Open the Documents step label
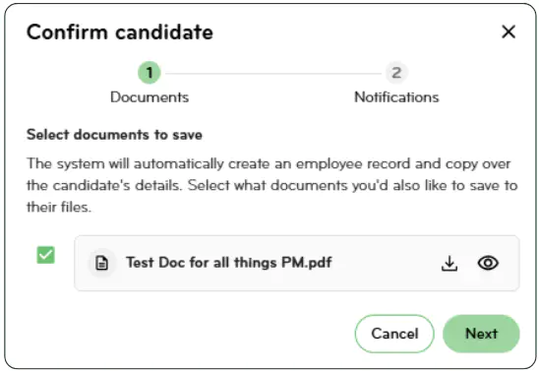Screen dimensions: 539x371 150,97
